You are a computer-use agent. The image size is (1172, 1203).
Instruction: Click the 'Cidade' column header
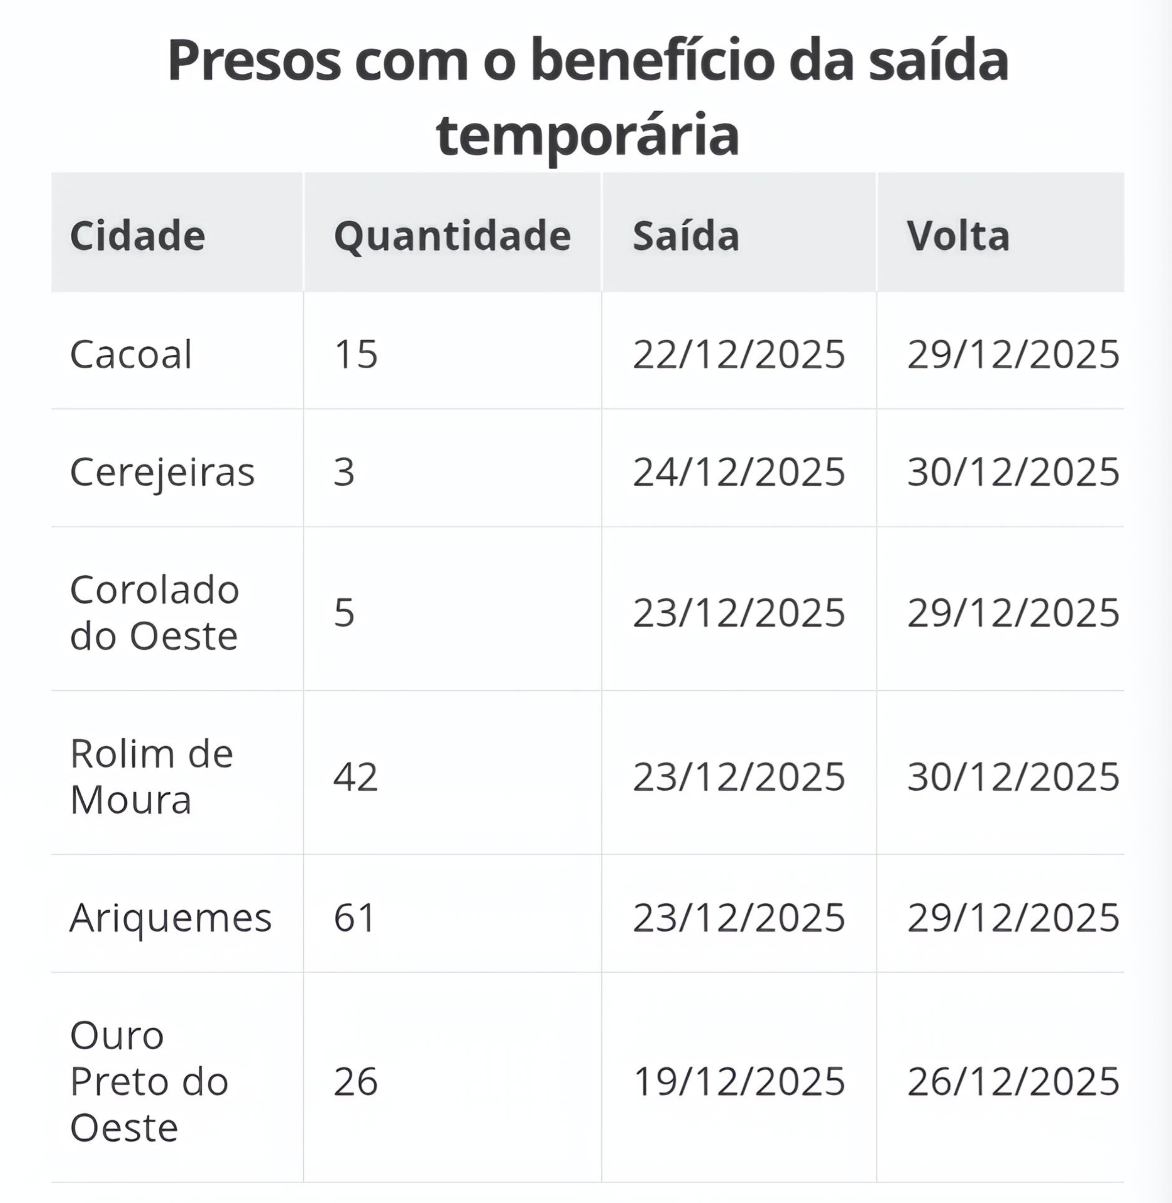click(x=137, y=235)
